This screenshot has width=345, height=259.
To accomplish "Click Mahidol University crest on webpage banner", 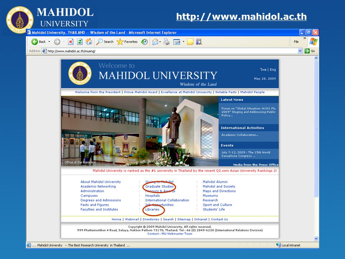I will tap(80, 73).
